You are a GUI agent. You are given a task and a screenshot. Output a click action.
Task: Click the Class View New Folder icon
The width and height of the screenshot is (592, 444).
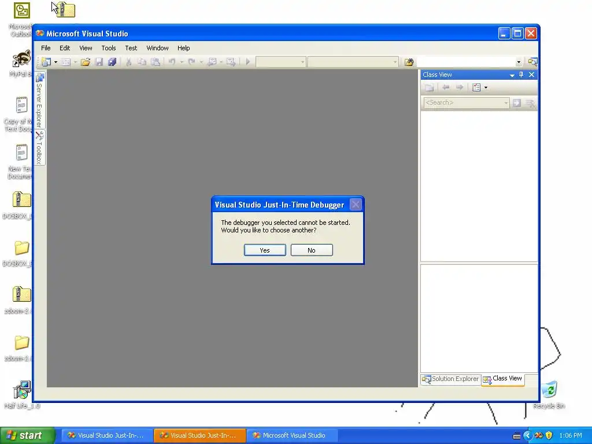pos(430,88)
